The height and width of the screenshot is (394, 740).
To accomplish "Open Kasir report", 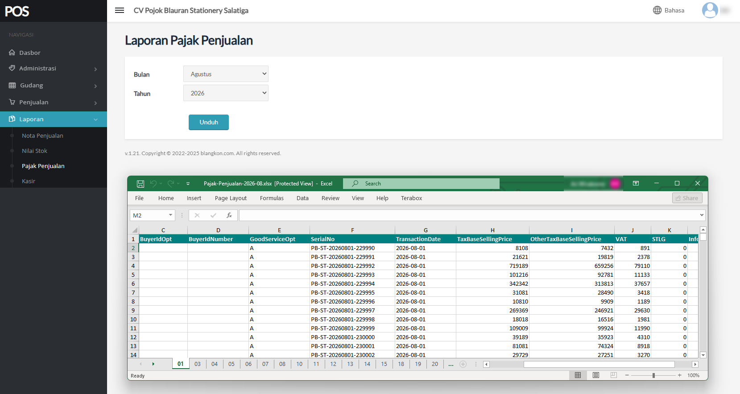I will click(29, 181).
